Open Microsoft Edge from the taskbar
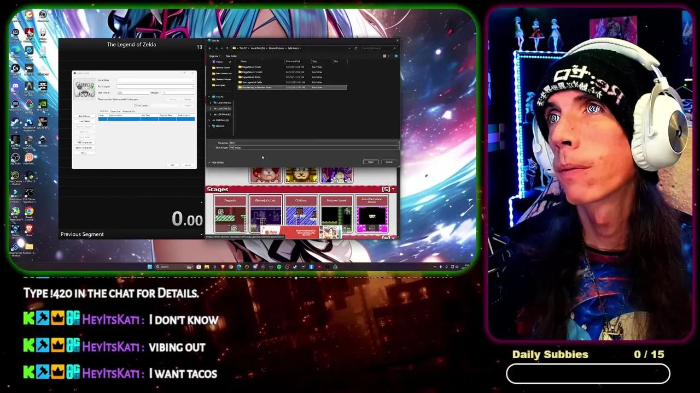This screenshot has height=393, width=700. click(239, 267)
